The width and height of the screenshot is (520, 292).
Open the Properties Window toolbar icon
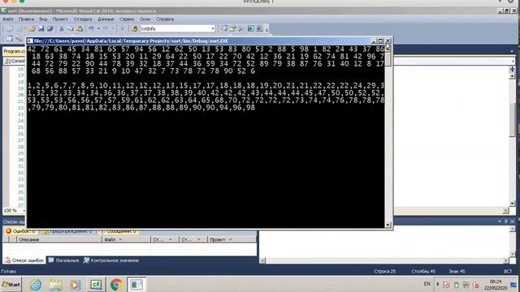click(x=233, y=29)
